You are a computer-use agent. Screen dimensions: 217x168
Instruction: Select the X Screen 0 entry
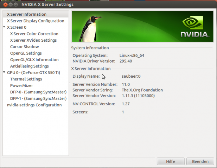click(17, 27)
